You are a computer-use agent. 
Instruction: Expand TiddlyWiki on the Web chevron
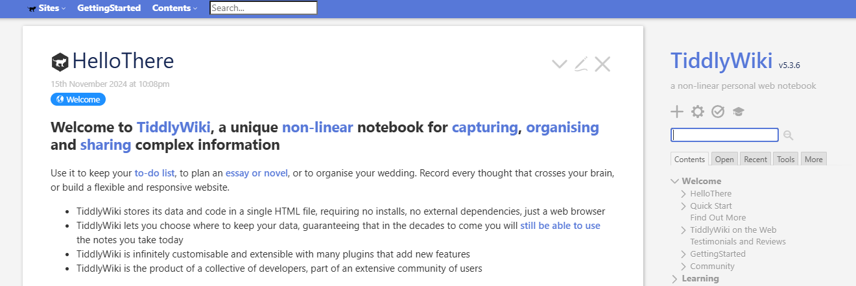(x=684, y=230)
